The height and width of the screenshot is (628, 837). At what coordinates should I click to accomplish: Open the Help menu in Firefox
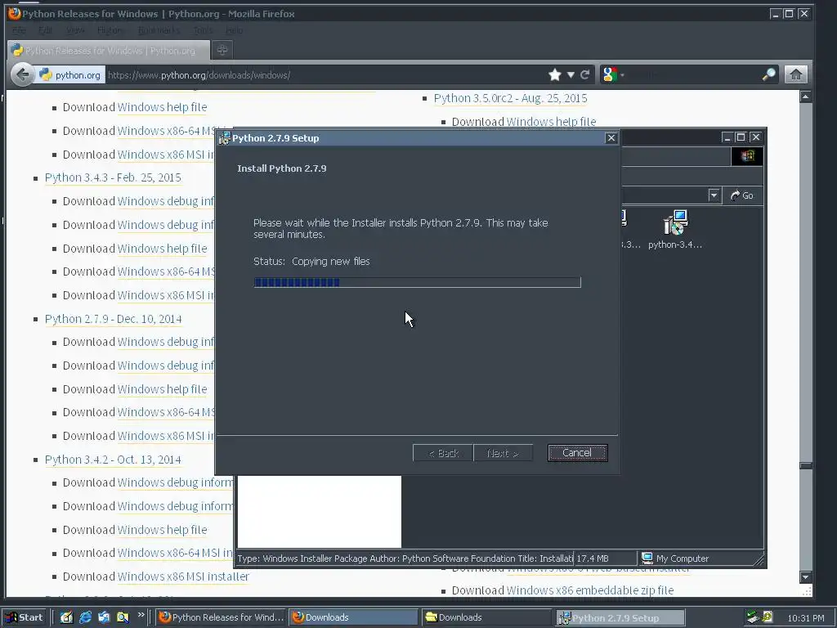click(234, 30)
